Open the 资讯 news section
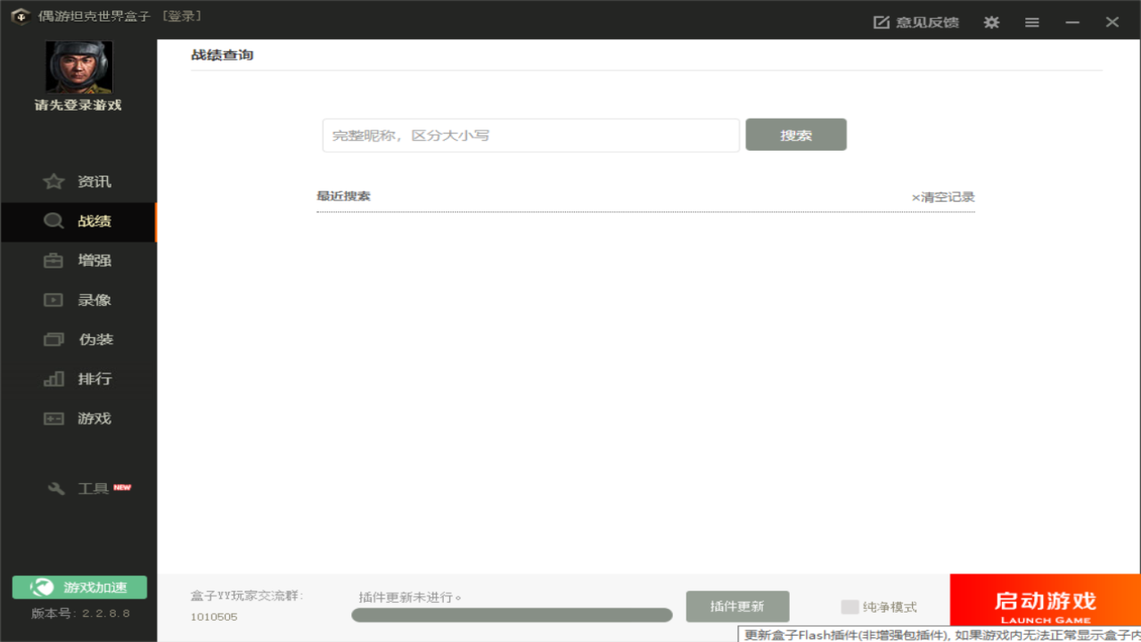 click(x=78, y=181)
